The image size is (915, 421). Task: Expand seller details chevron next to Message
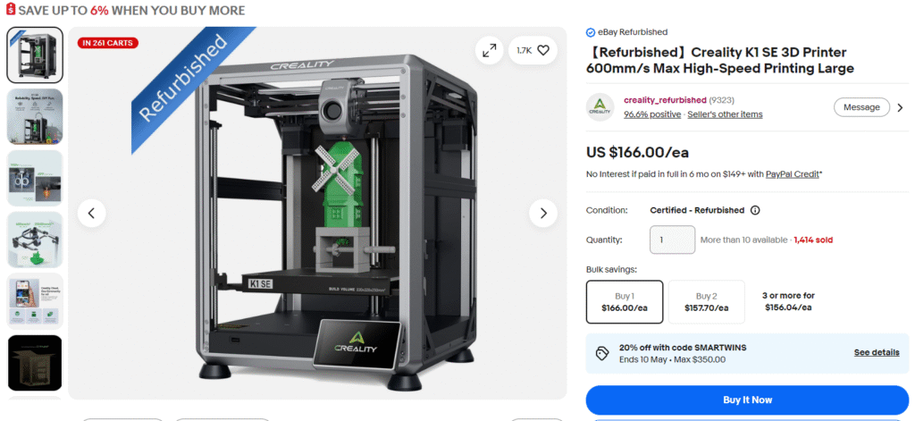[900, 107]
